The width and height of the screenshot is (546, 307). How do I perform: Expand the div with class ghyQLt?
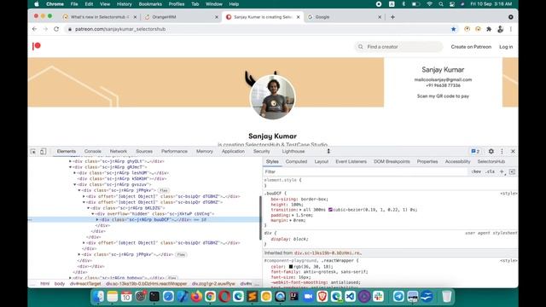tap(70, 161)
